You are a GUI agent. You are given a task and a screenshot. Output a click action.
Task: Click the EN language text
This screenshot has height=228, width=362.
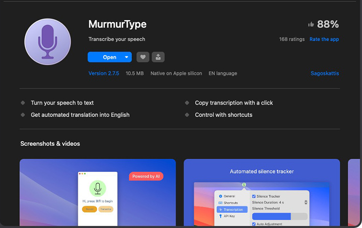pos(223,73)
